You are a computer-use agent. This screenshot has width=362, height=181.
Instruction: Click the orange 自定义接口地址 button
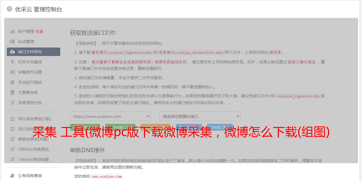tap(156, 127)
